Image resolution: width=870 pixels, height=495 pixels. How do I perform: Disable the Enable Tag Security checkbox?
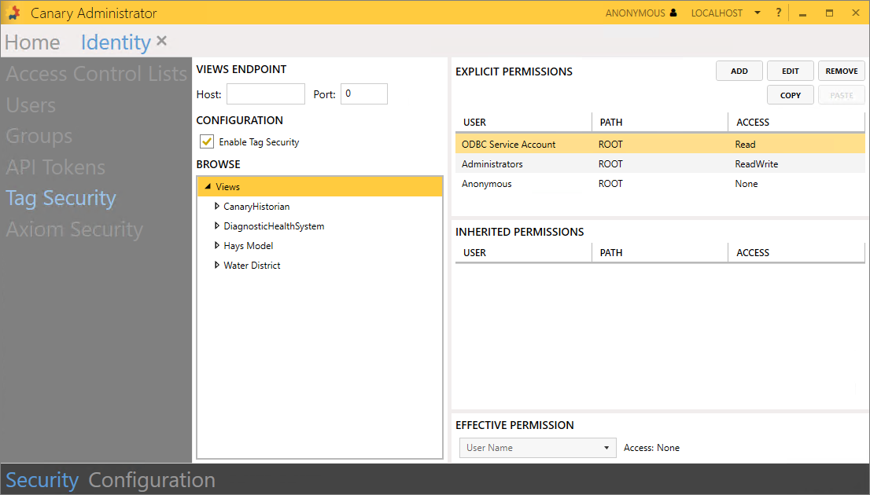click(x=207, y=142)
